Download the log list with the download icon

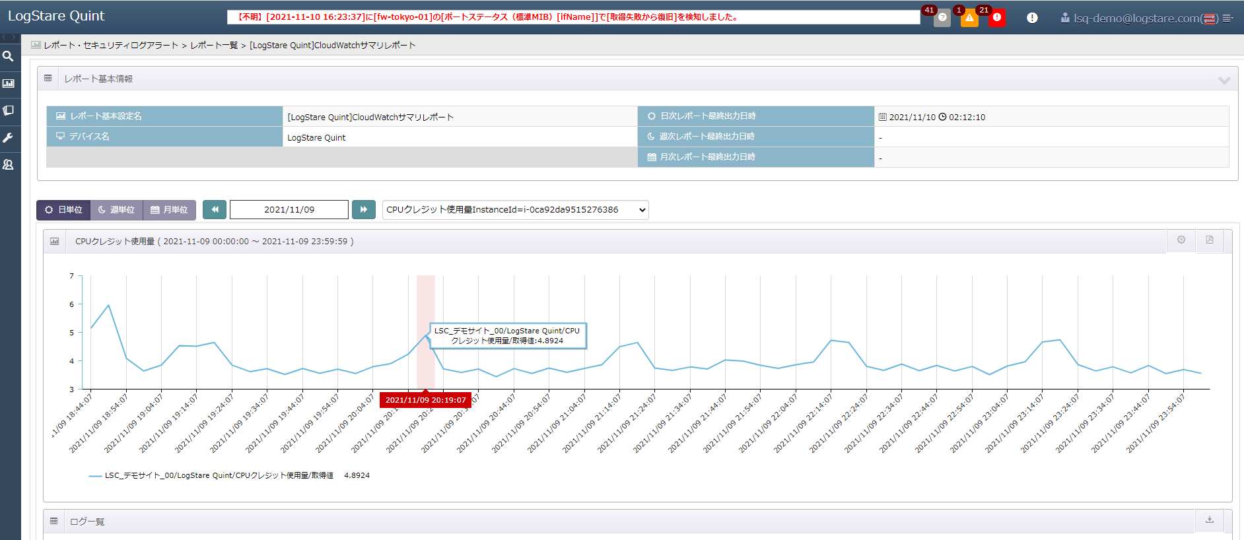point(1210,520)
